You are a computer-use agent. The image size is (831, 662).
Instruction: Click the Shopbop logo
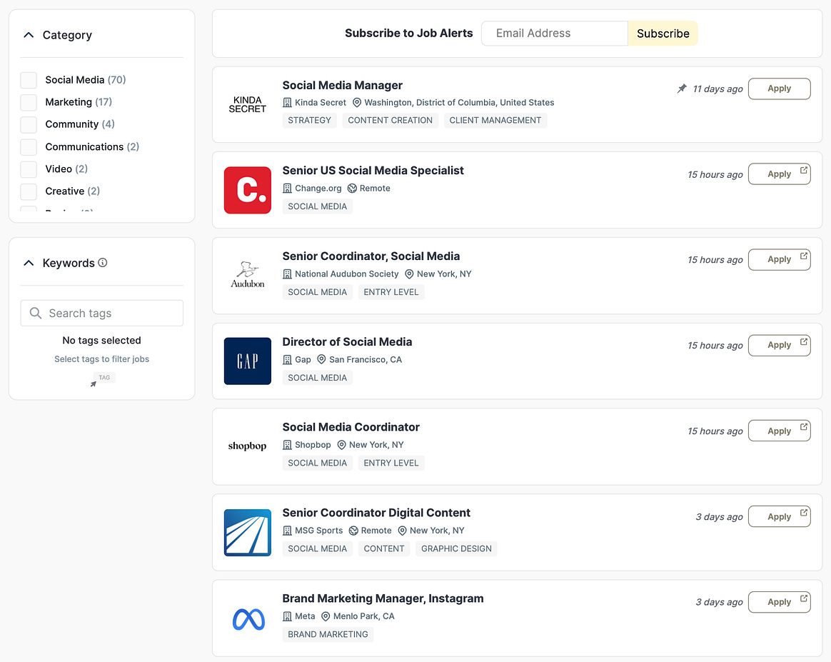(x=248, y=446)
